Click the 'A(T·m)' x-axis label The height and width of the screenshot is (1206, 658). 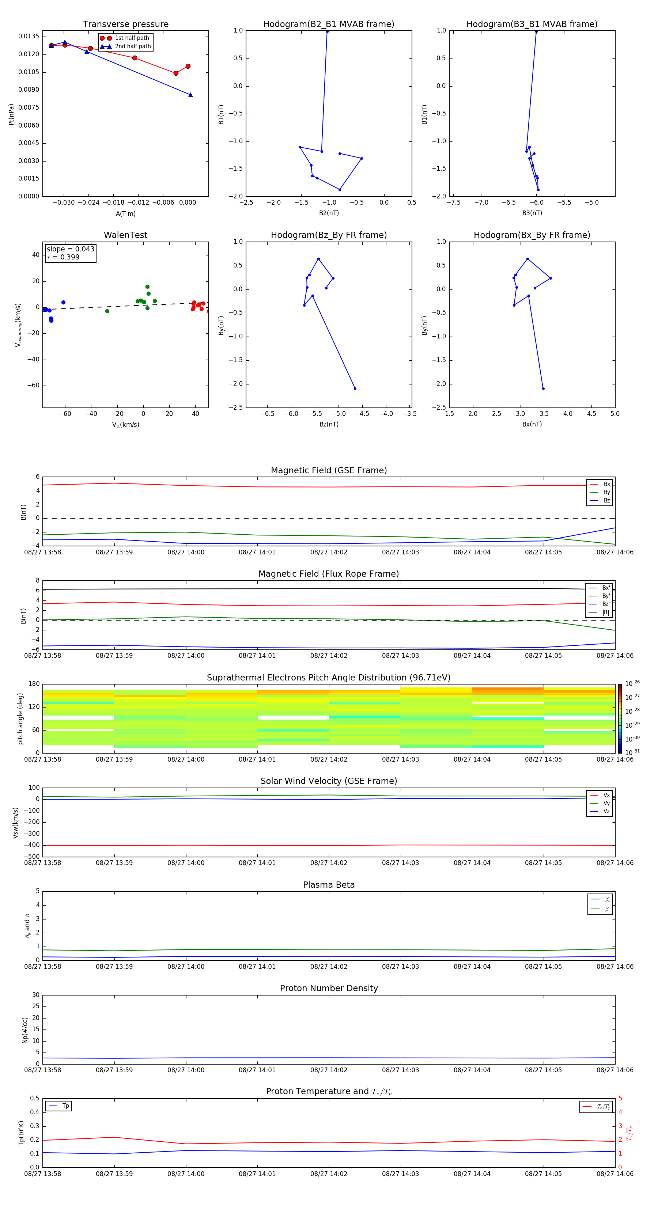pyautogui.click(x=125, y=214)
